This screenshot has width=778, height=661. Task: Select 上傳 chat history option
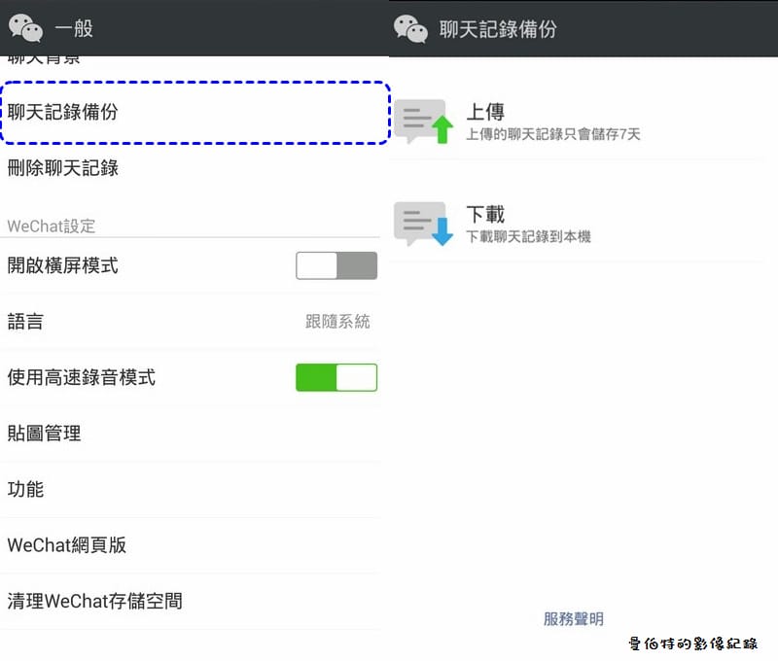(579, 122)
